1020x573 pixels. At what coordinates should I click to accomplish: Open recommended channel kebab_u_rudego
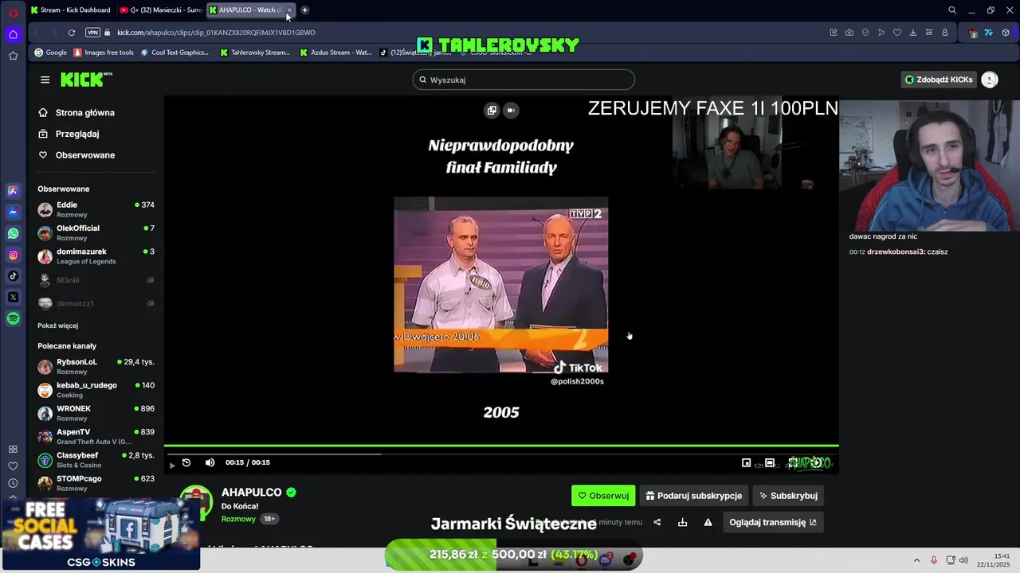[x=96, y=390]
